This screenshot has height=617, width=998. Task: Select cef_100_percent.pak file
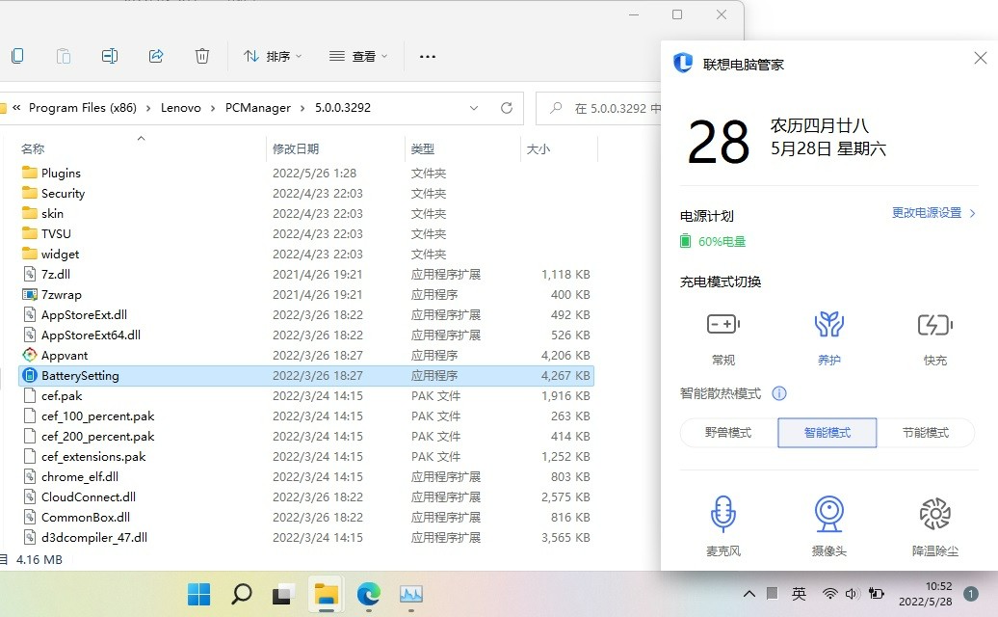pos(98,416)
